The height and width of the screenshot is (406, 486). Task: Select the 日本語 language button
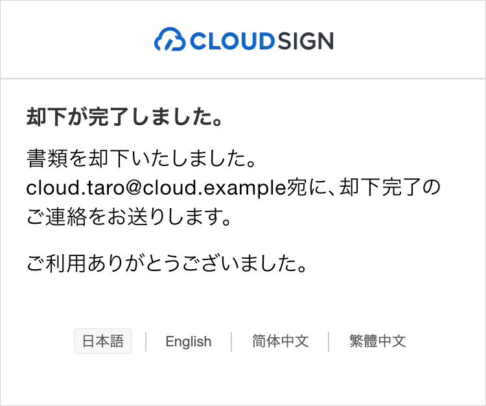pos(103,341)
